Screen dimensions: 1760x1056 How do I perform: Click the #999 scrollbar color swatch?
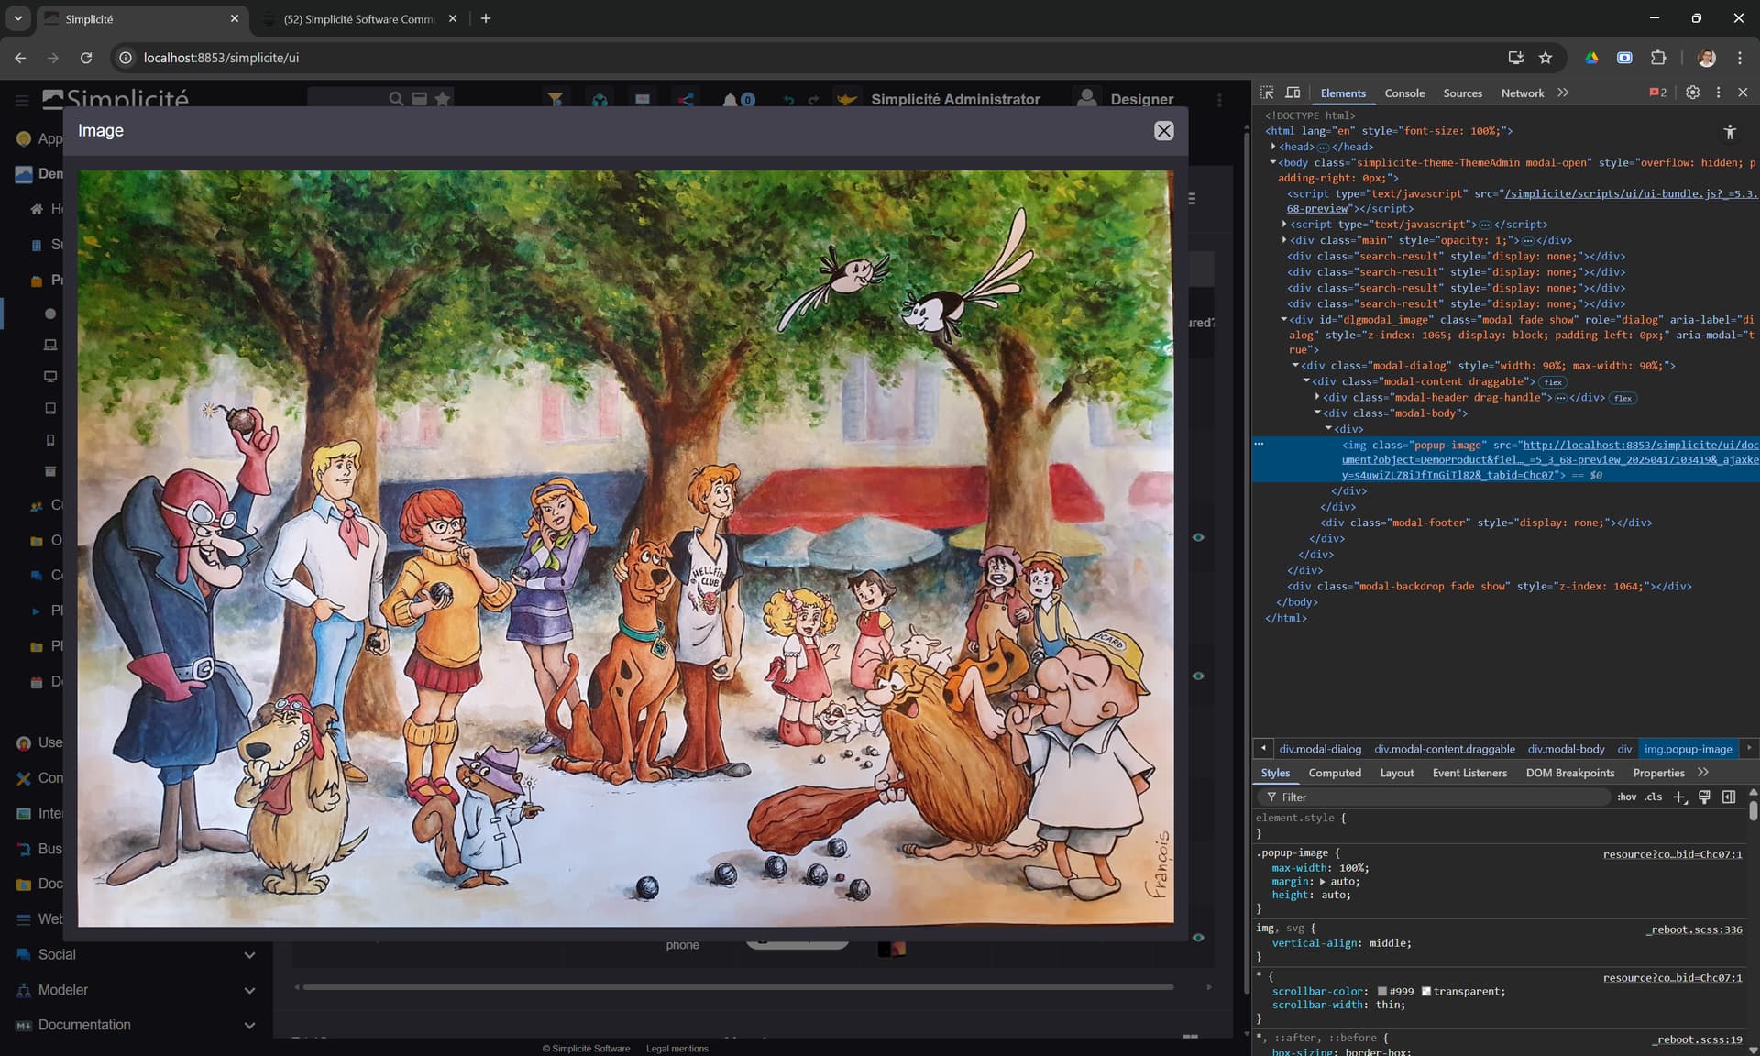point(1381,992)
